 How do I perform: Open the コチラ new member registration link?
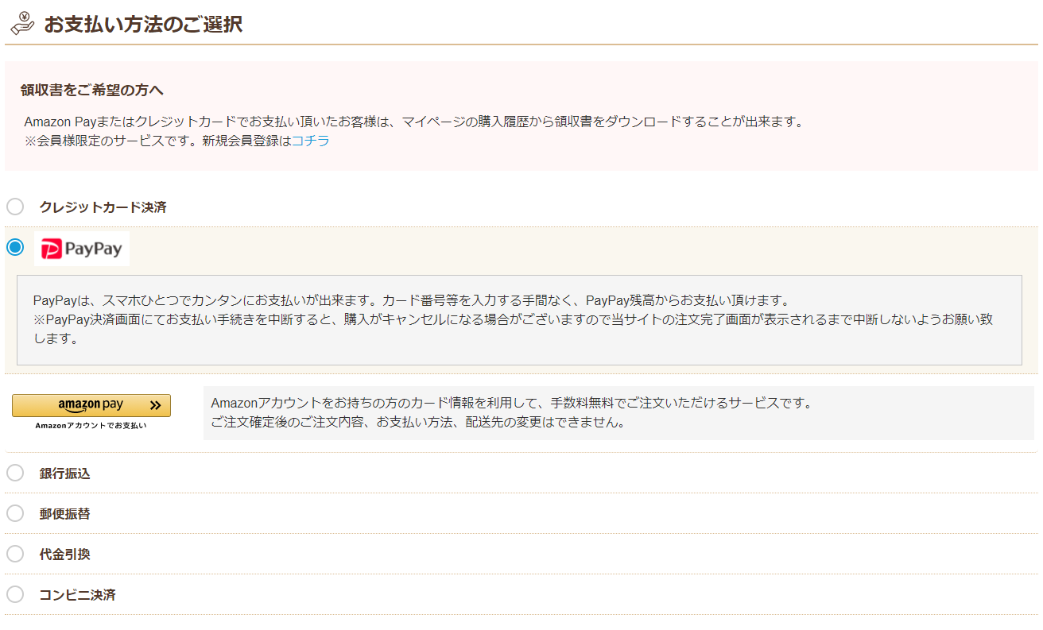(x=310, y=141)
